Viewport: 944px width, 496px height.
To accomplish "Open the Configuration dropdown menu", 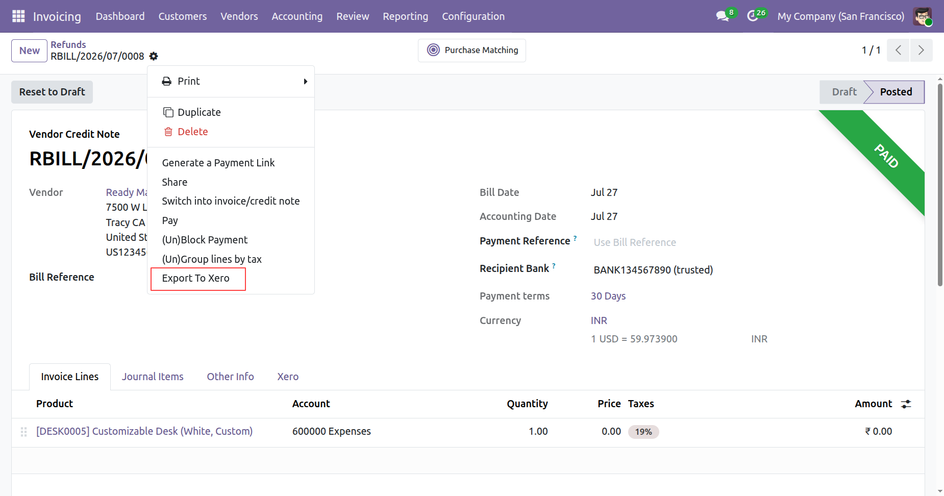I will click(x=473, y=16).
